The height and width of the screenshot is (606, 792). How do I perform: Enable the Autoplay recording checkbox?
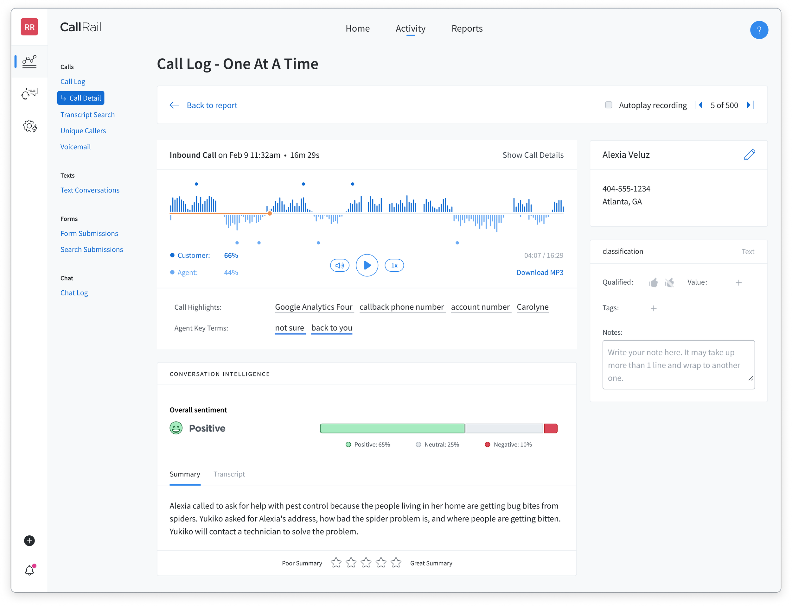coord(608,105)
